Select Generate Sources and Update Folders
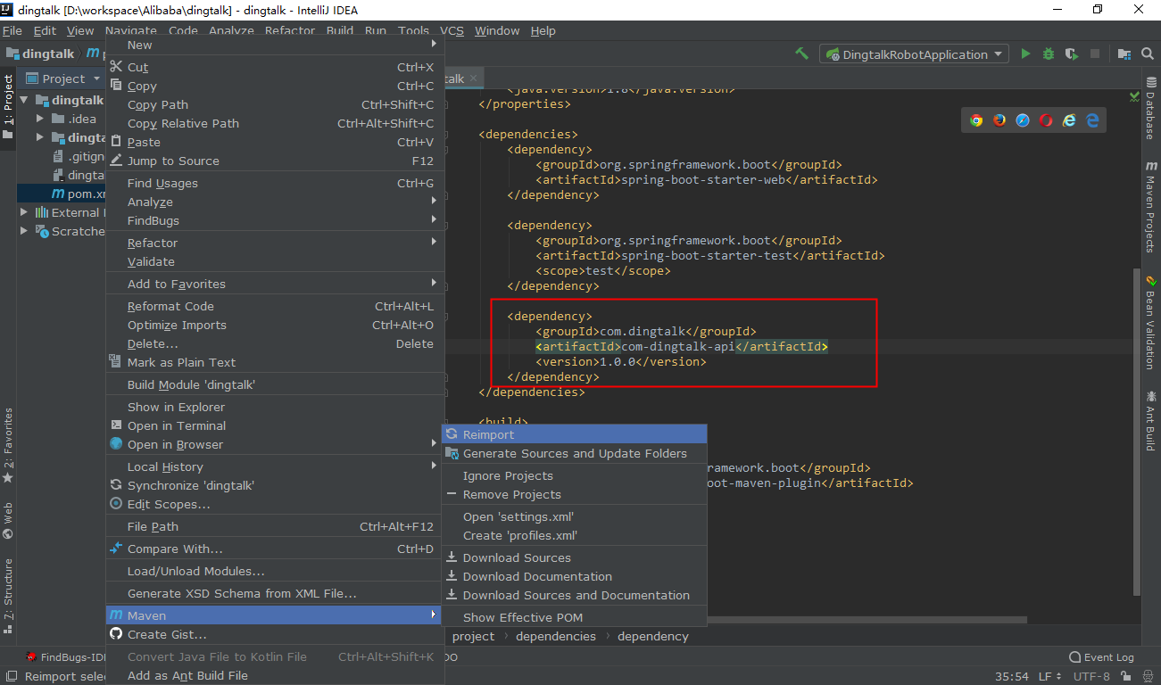Viewport: 1161px width, 685px height. 575,453
